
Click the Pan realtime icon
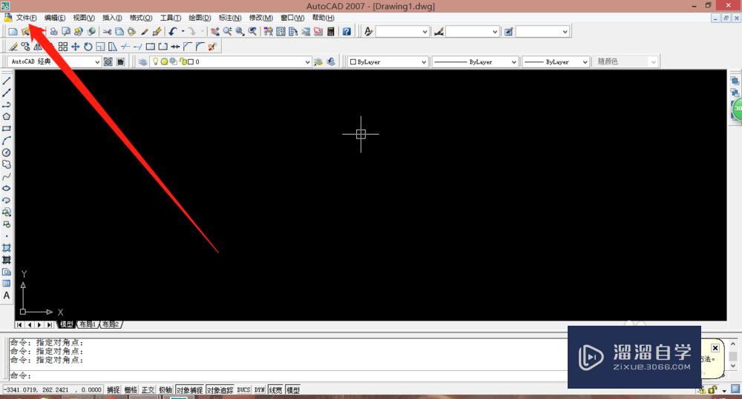(215, 32)
